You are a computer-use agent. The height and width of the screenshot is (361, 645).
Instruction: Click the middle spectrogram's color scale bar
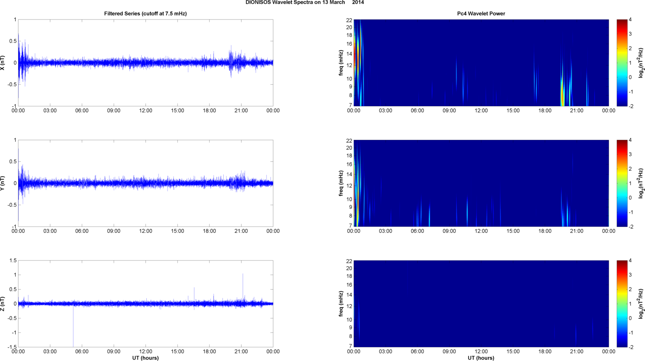point(622,183)
